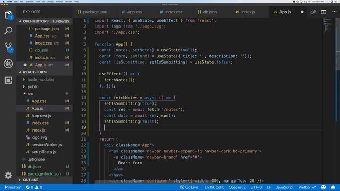The width and height of the screenshot is (340, 191).
Task: Open the editor More Actions ellipsis
Action: pos(334,12)
